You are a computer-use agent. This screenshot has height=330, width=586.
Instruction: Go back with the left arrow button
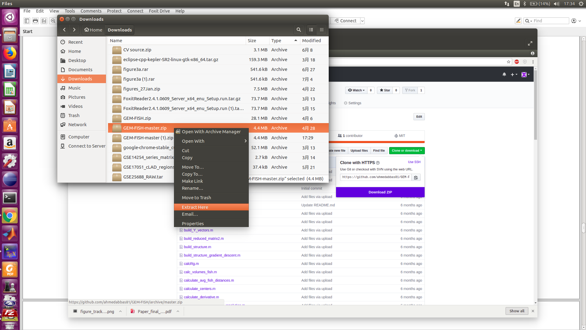[64, 30]
